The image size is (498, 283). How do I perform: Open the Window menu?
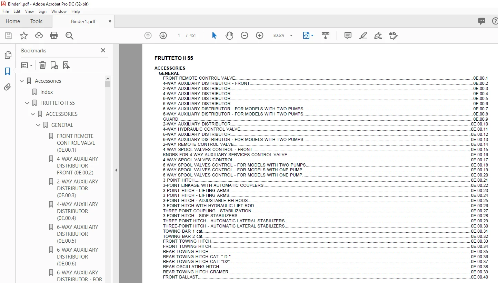pos(59,11)
